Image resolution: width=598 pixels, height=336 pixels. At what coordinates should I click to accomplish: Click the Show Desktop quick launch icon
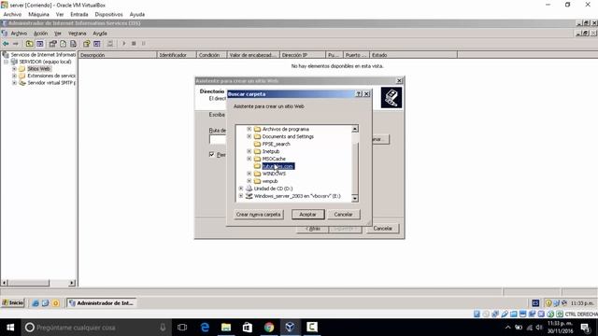coord(46,303)
